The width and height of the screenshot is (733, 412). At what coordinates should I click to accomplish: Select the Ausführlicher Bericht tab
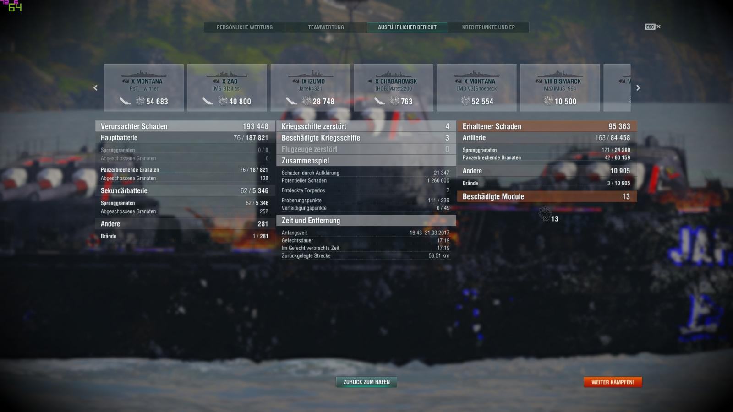click(407, 27)
